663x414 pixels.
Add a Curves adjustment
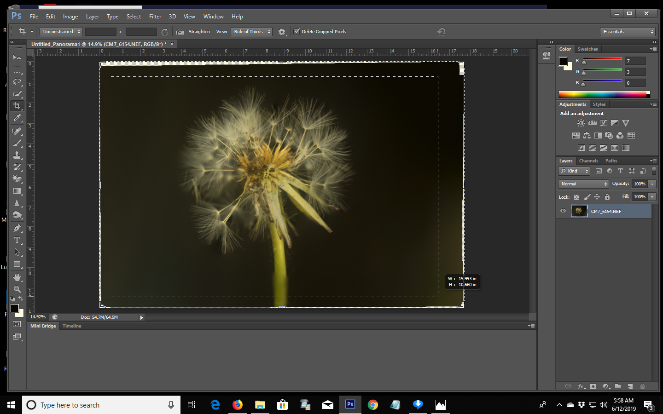click(604, 123)
